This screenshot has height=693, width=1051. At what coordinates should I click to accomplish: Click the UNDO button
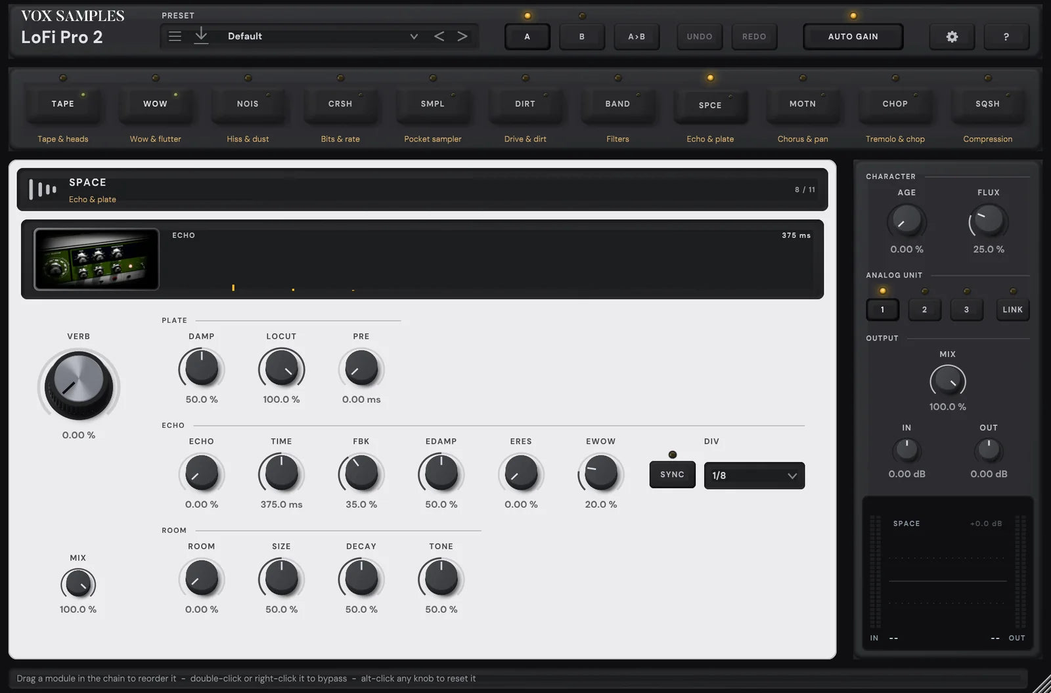point(700,37)
